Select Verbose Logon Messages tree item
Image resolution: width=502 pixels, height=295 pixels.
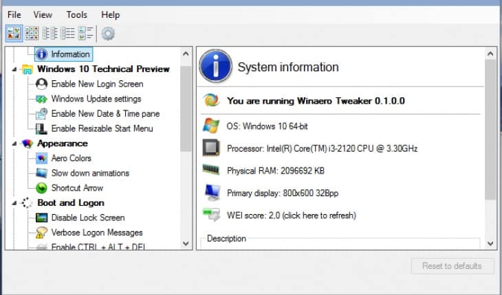97,233
